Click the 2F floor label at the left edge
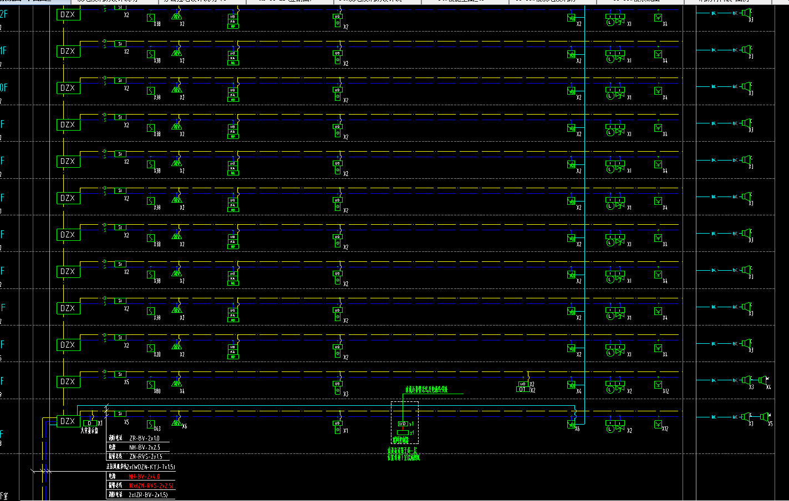Image resolution: width=789 pixels, height=501 pixels. click(x=3, y=14)
